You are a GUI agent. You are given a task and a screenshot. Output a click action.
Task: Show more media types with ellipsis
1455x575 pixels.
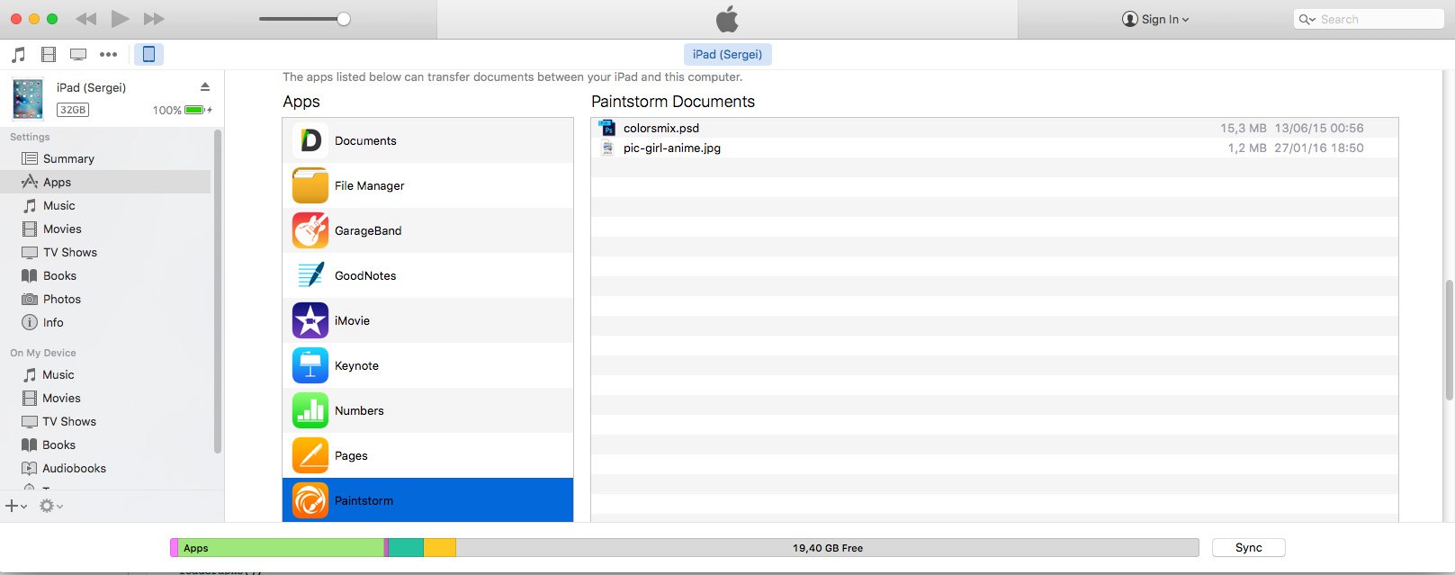[109, 55]
